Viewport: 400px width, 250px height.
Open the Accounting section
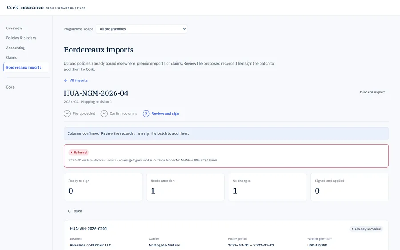[x=15, y=48]
